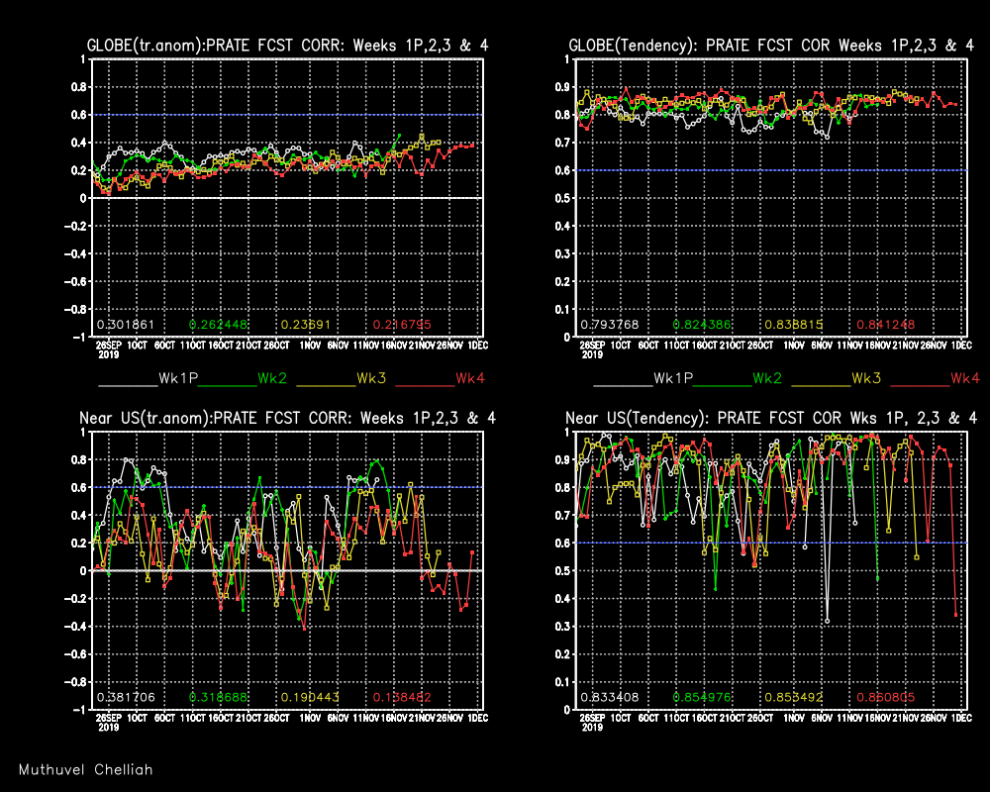Click Wk4 legend label under GLOBE(Tendency) chart
This screenshot has height=792, width=990.
click(x=965, y=378)
